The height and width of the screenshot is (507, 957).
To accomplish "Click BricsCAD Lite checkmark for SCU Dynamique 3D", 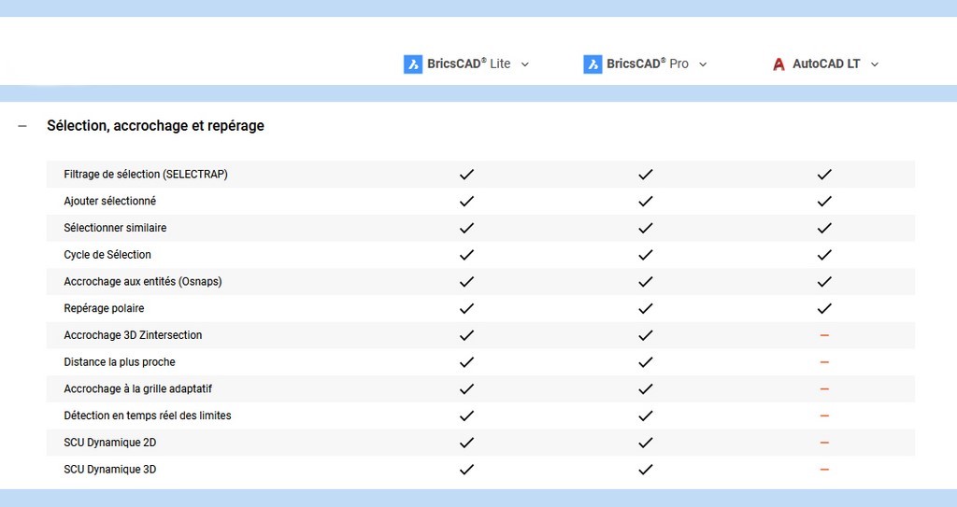I will [466, 470].
